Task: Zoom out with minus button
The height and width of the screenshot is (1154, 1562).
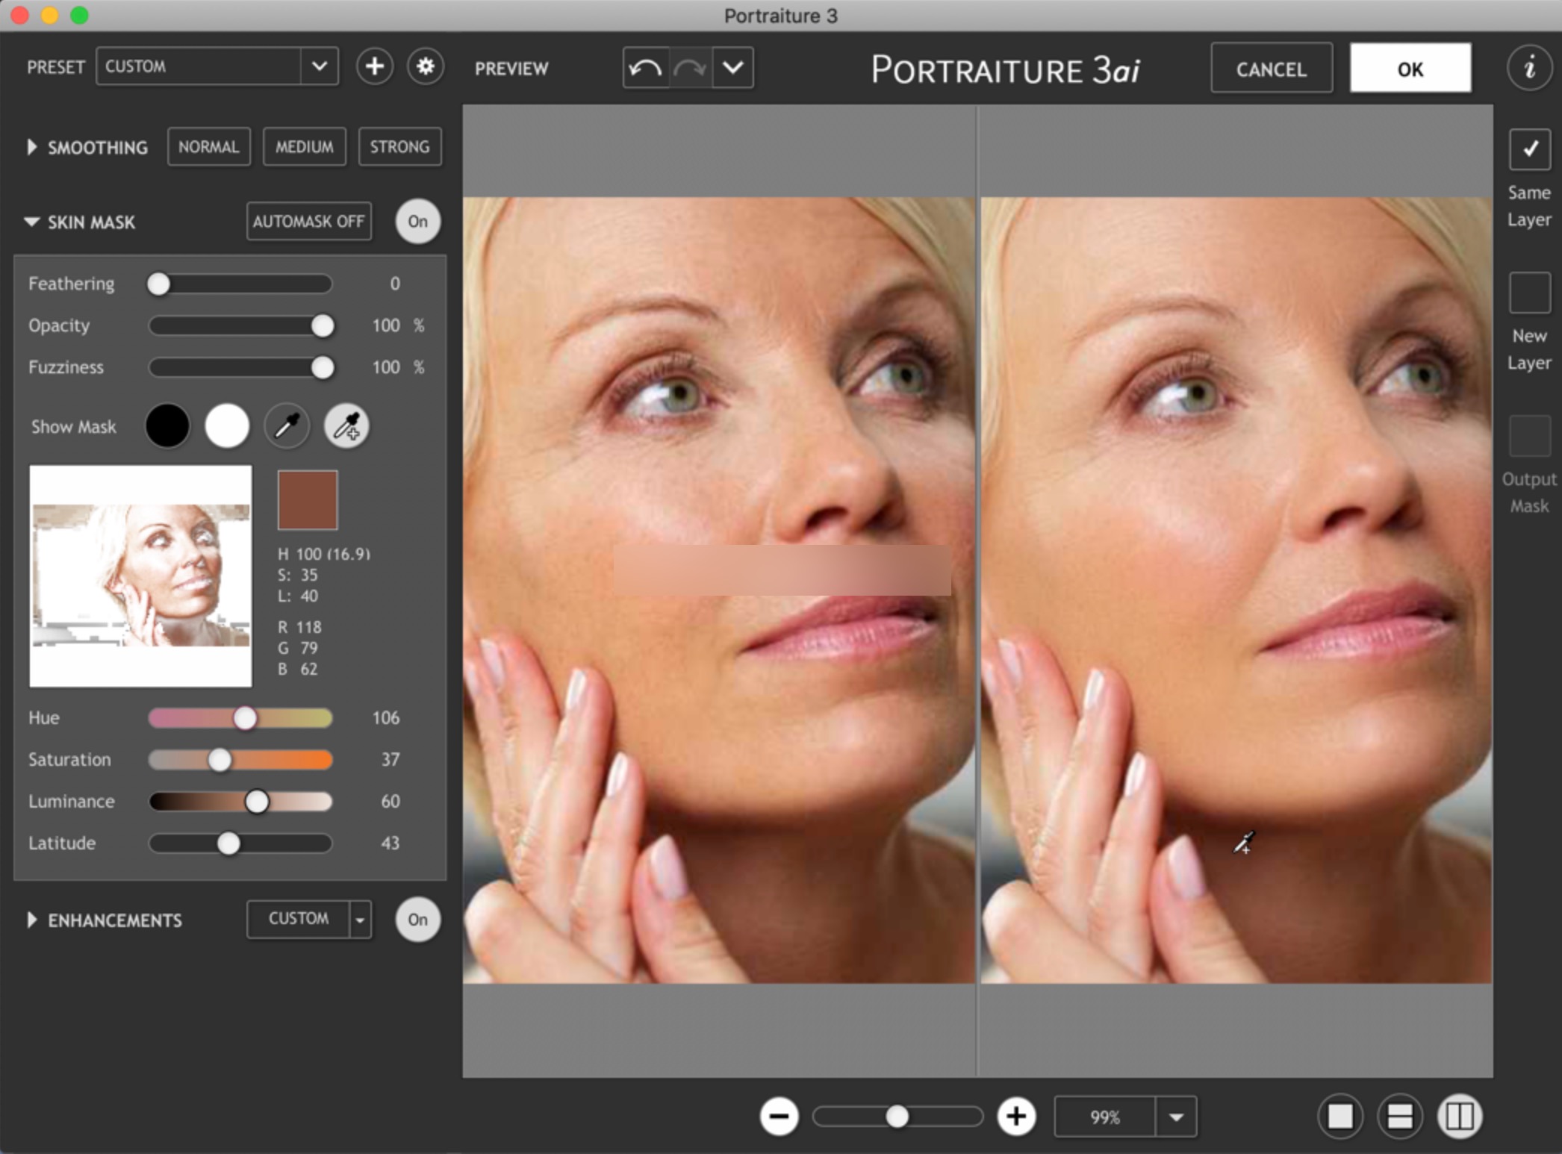Action: (x=779, y=1117)
